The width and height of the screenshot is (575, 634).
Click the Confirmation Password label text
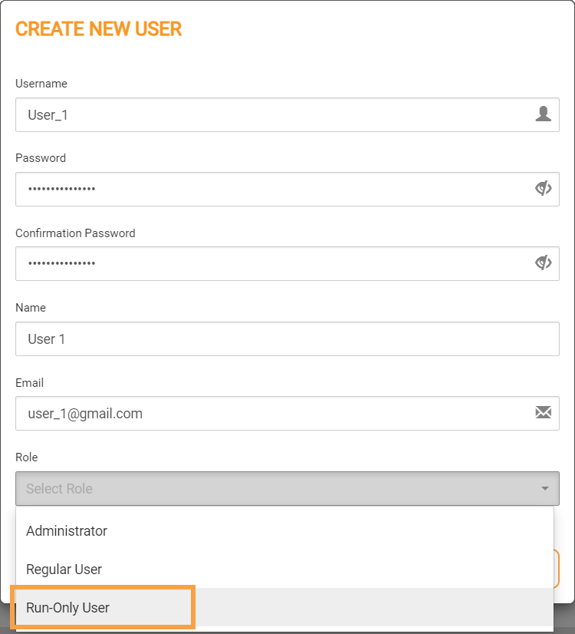click(x=75, y=233)
